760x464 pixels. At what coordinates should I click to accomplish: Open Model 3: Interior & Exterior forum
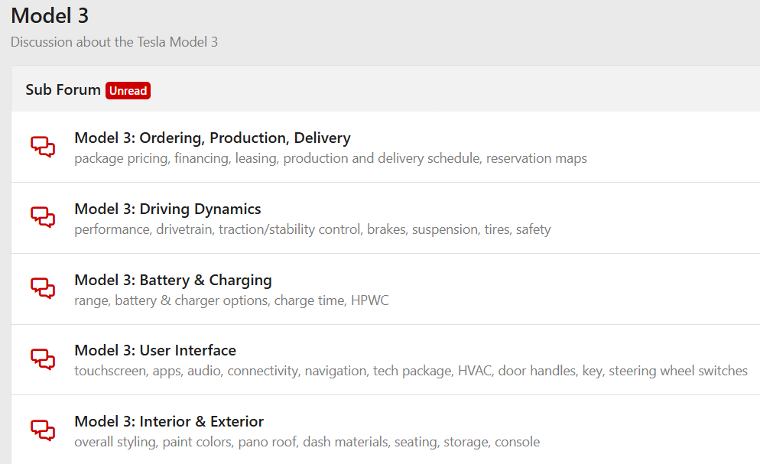[x=169, y=422]
